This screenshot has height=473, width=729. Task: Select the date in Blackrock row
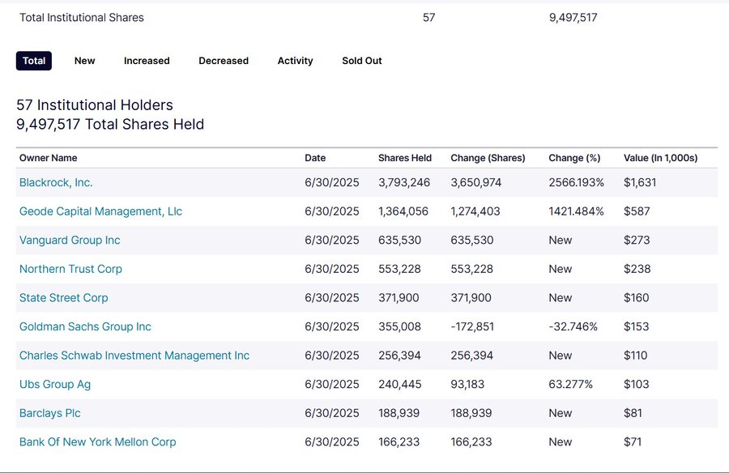pyautogui.click(x=332, y=182)
